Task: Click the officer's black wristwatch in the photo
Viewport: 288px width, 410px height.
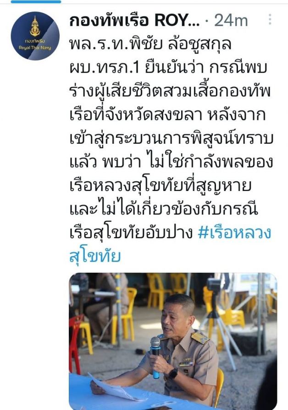Action: pyautogui.click(x=173, y=374)
